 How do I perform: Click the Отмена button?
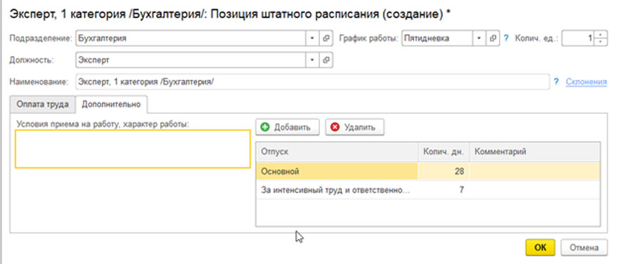[x=584, y=248]
